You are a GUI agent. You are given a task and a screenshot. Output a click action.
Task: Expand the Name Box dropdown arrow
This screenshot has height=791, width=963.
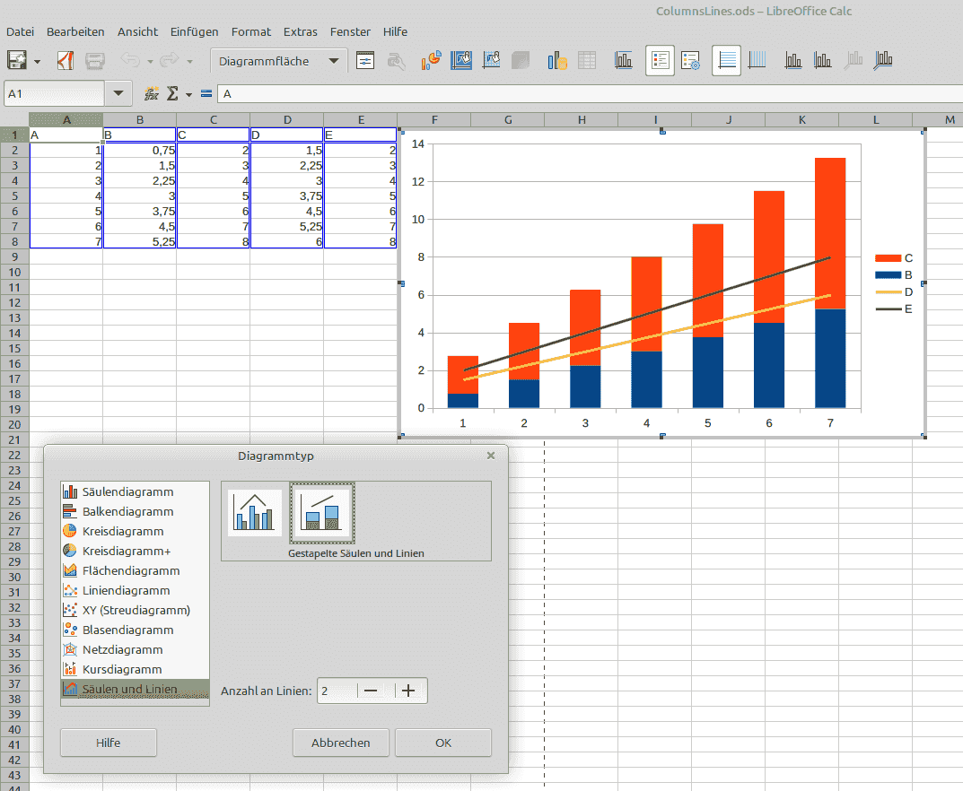(x=118, y=94)
